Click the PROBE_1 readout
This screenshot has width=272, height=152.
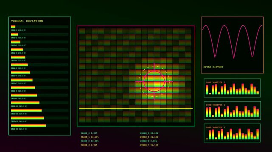(90, 137)
